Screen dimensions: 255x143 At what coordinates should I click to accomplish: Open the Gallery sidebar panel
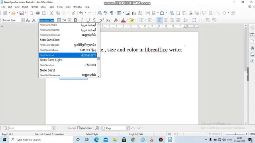point(252,54)
